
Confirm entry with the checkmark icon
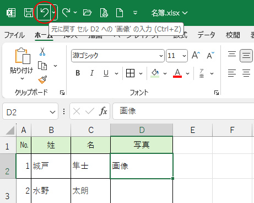pyautogui.click(x=90, y=111)
